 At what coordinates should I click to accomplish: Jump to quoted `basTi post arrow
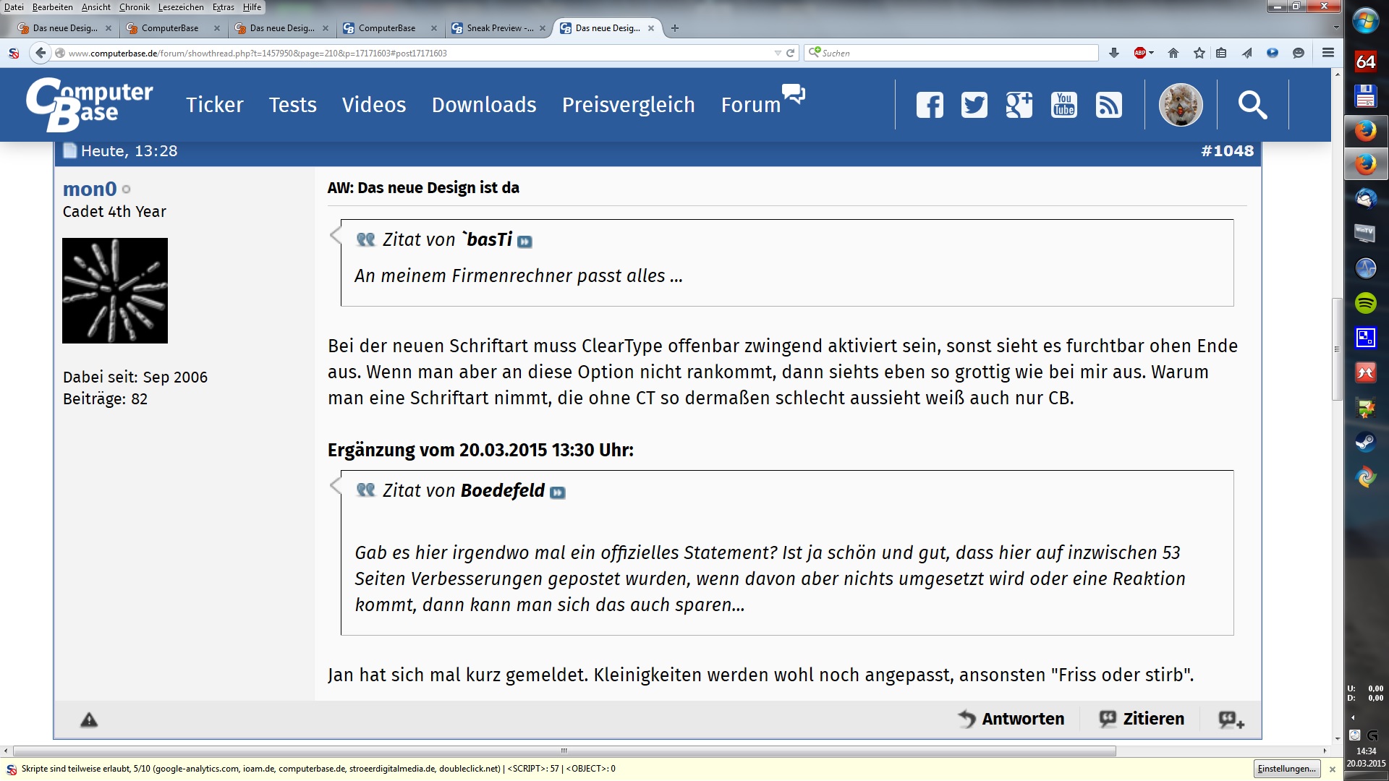coord(525,242)
